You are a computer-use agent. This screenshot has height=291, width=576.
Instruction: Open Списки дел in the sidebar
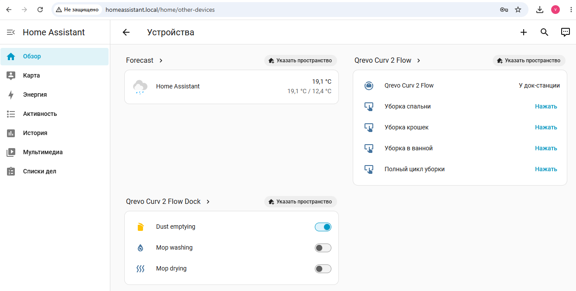(55, 171)
